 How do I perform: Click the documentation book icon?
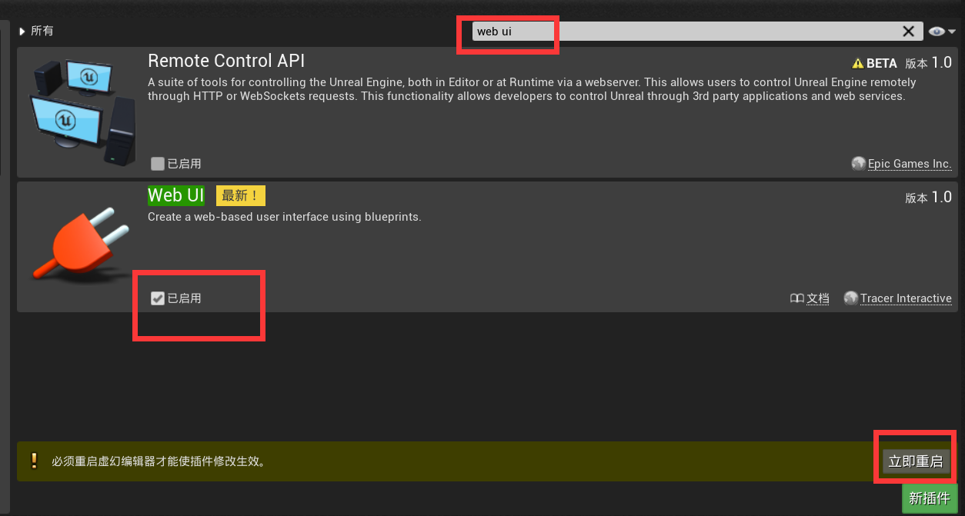(797, 298)
